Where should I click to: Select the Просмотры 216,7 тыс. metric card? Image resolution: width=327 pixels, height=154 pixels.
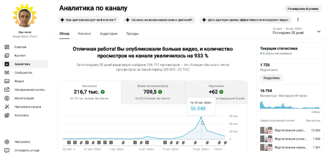click(x=89, y=92)
